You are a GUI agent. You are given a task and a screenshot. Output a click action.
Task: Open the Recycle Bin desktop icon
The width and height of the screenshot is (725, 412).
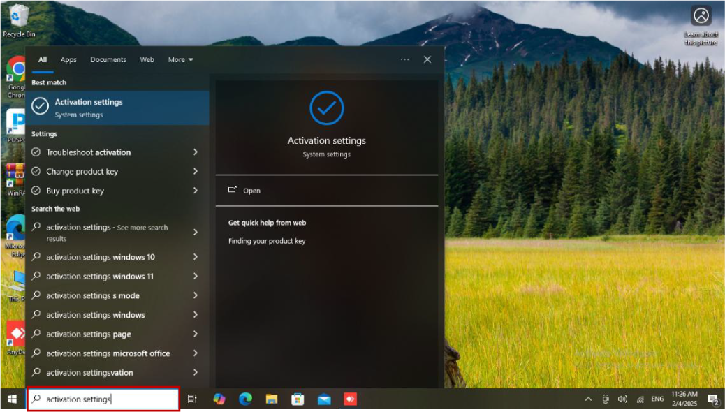coord(19,20)
